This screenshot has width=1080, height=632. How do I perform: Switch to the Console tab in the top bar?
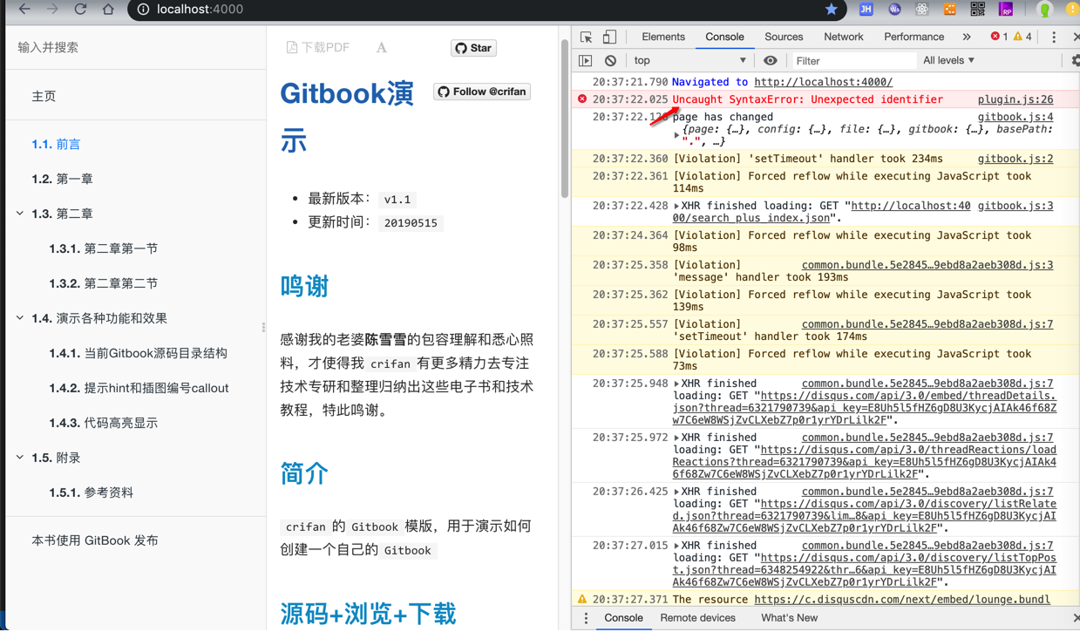tap(724, 37)
